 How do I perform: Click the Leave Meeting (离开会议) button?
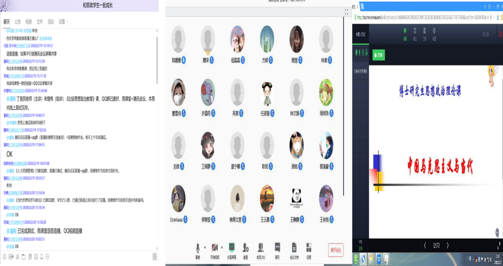click(336, 250)
